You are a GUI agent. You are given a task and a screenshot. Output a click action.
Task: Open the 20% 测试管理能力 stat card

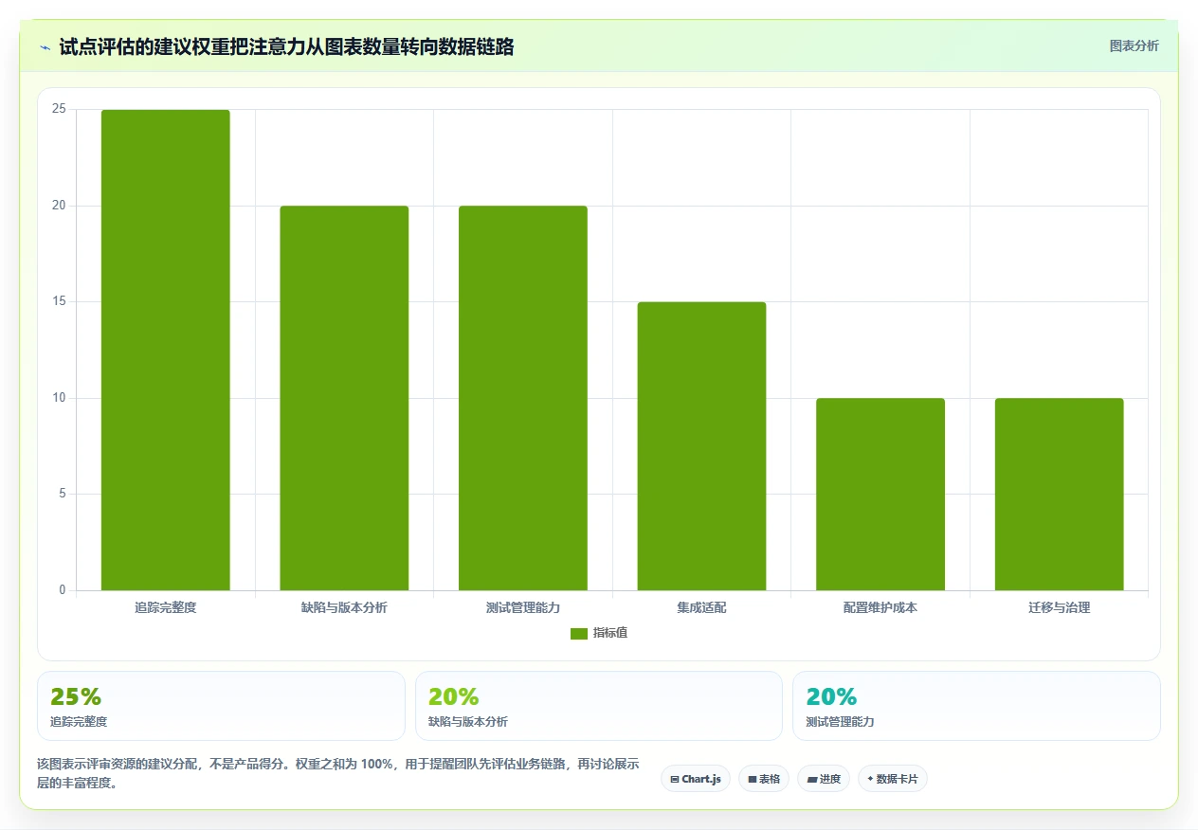(x=976, y=706)
